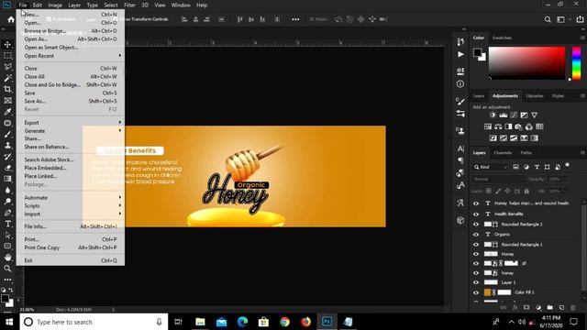The width and height of the screenshot is (587, 330).
Task: Pick a hue on the rainbow slider
Action: [x=577, y=63]
